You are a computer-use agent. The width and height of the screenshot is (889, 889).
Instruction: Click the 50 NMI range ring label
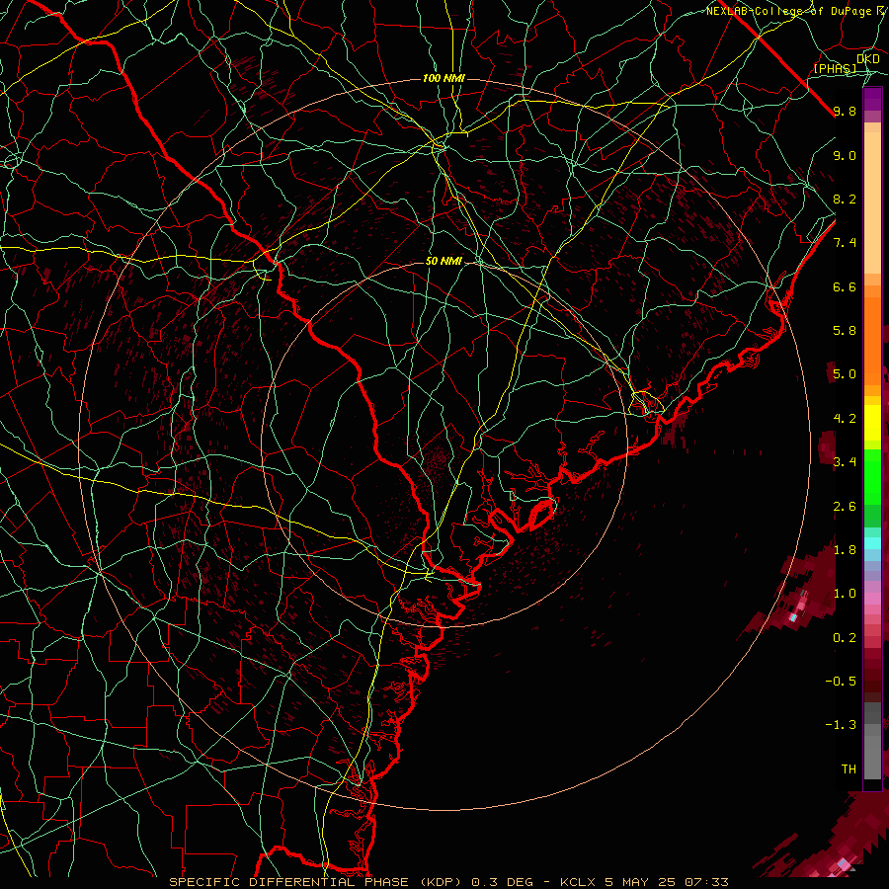(x=444, y=262)
